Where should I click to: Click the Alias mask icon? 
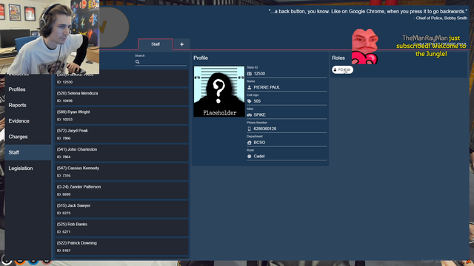pos(249,115)
